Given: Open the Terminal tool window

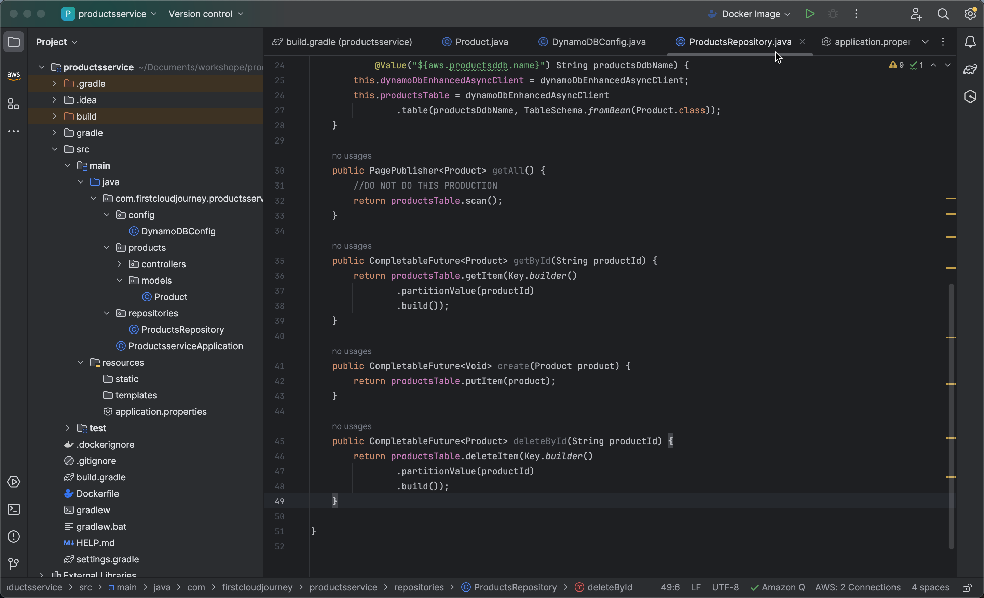Looking at the screenshot, I should pos(14,509).
